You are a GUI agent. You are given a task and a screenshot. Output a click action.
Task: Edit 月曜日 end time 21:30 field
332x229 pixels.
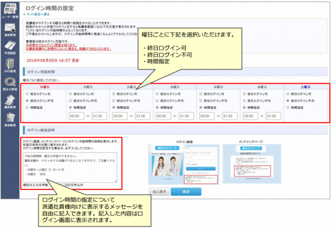tap(99, 116)
